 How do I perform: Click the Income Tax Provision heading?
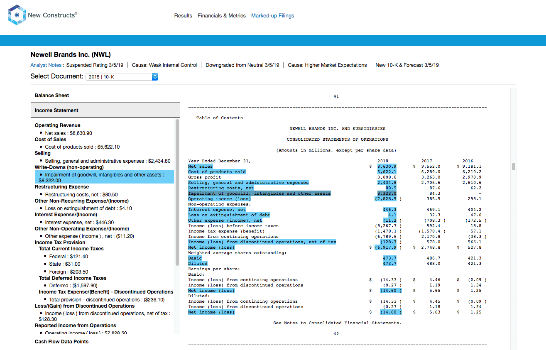pos(60,242)
